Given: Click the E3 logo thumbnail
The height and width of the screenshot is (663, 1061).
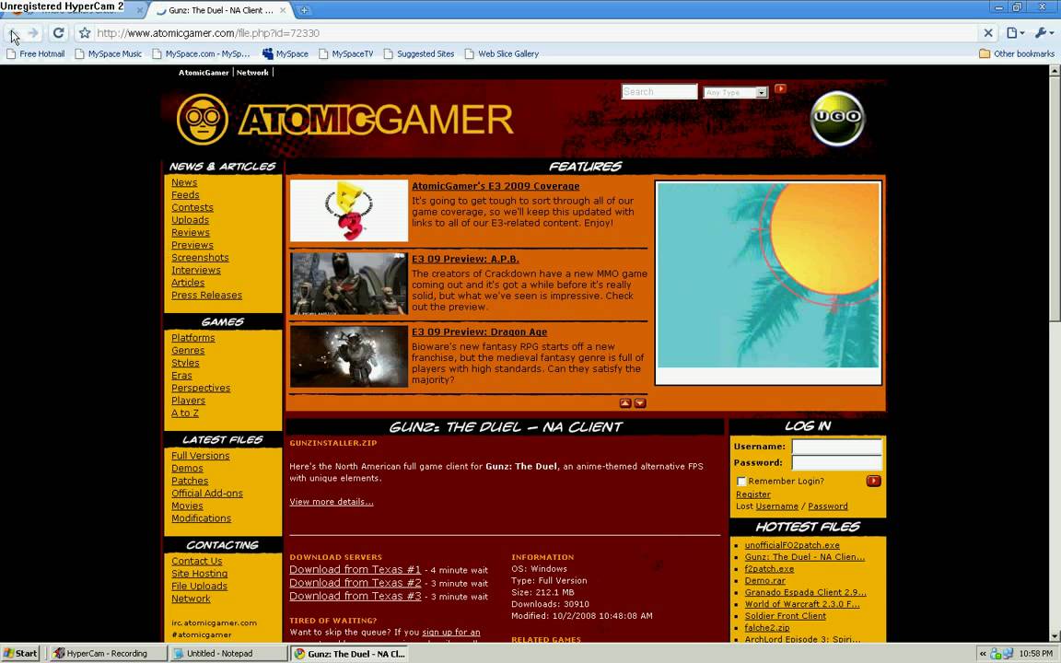Looking at the screenshot, I should (348, 210).
